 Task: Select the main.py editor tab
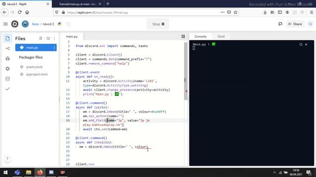click(x=72, y=36)
